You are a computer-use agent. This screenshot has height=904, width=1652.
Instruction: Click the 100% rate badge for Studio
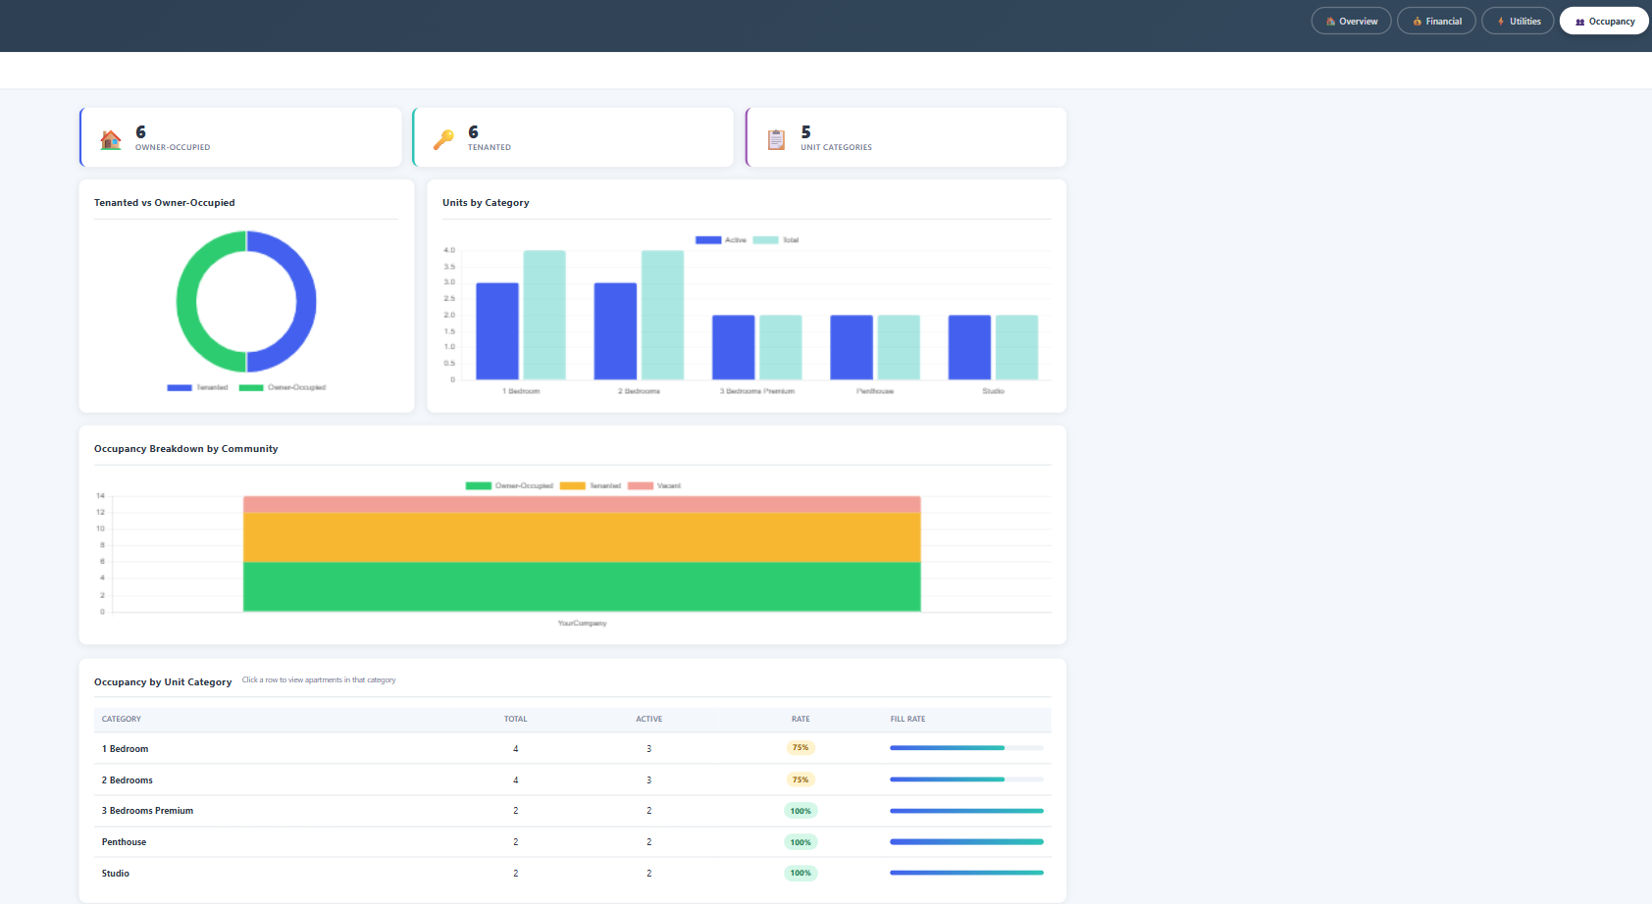pos(800,873)
